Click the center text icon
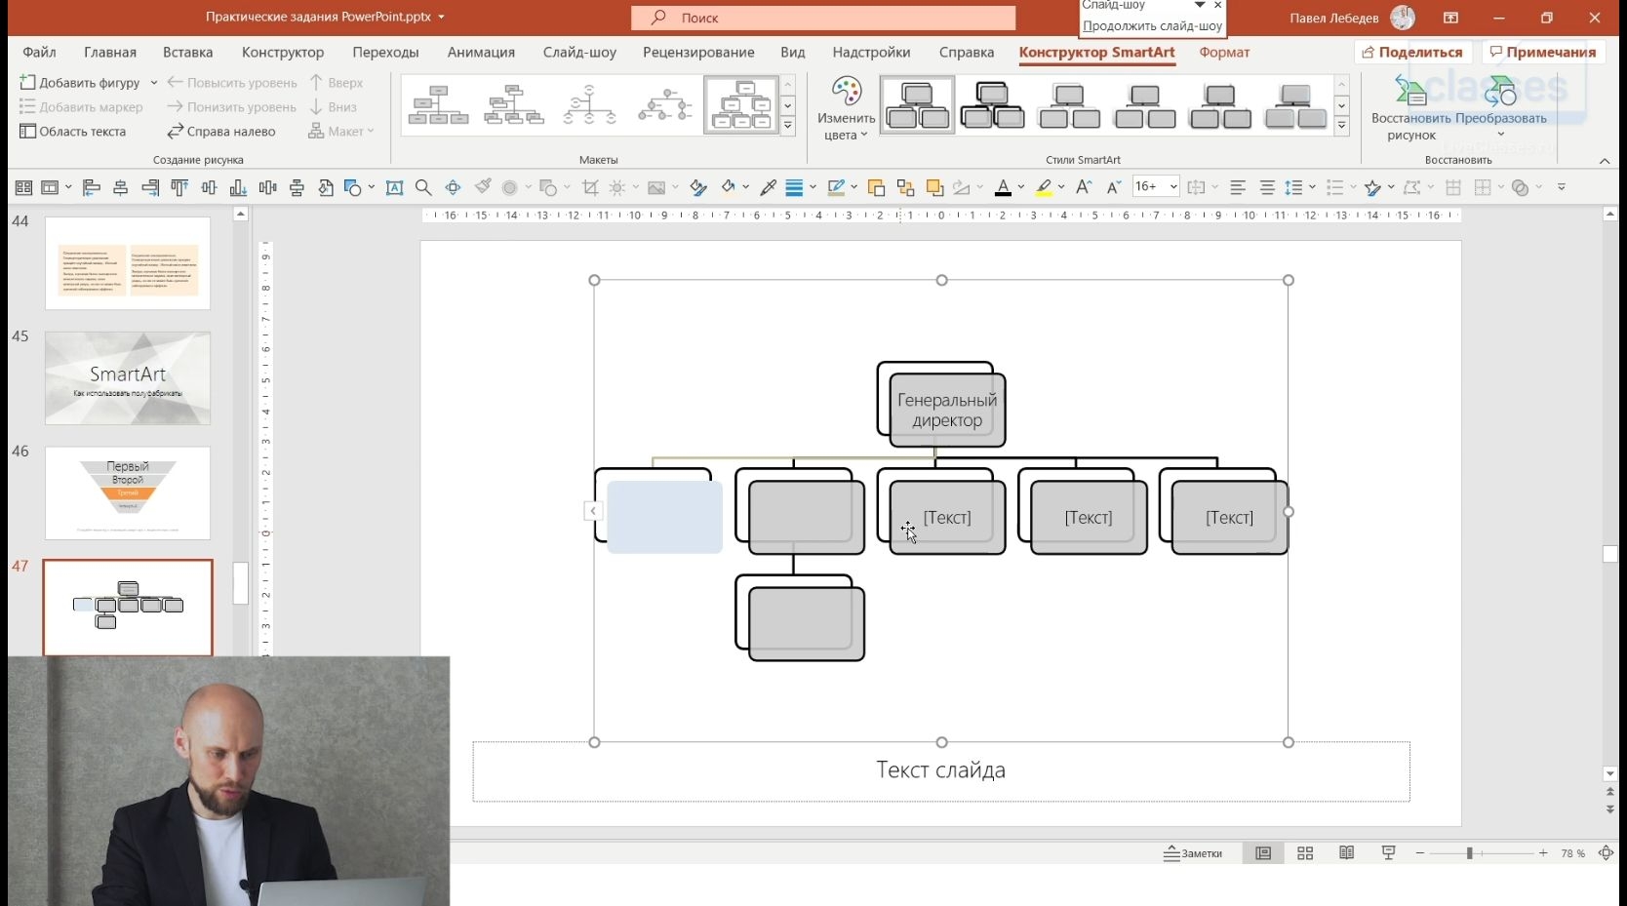This screenshot has width=1627, height=906. point(1267,187)
